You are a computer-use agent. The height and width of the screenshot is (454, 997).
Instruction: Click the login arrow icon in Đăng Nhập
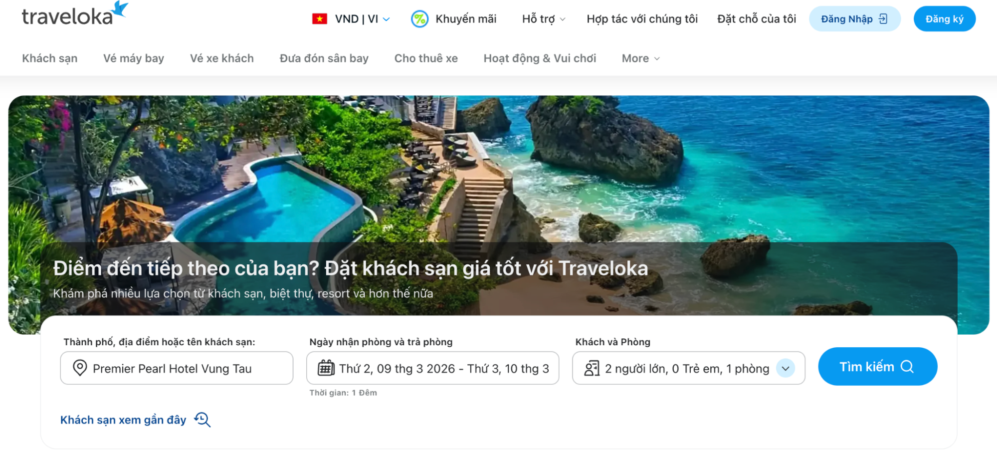[883, 19]
